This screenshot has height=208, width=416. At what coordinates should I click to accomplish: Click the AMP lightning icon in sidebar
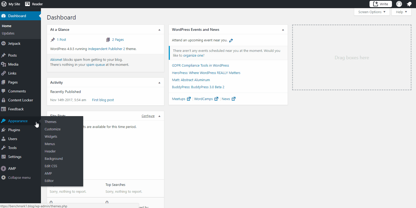(x=3, y=169)
